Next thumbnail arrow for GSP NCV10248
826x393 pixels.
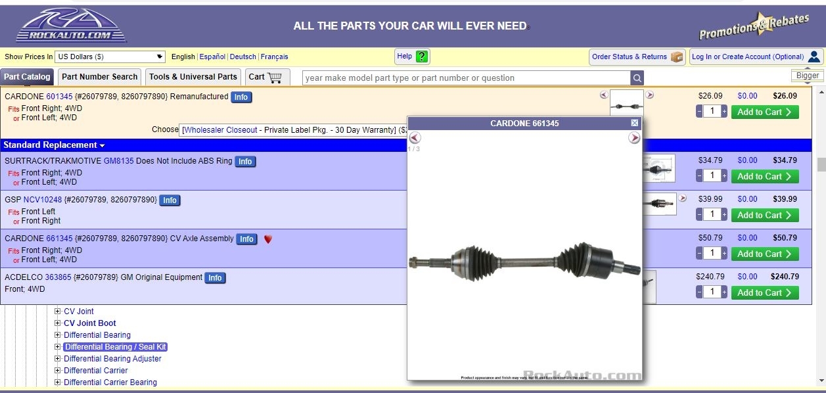click(682, 198)
